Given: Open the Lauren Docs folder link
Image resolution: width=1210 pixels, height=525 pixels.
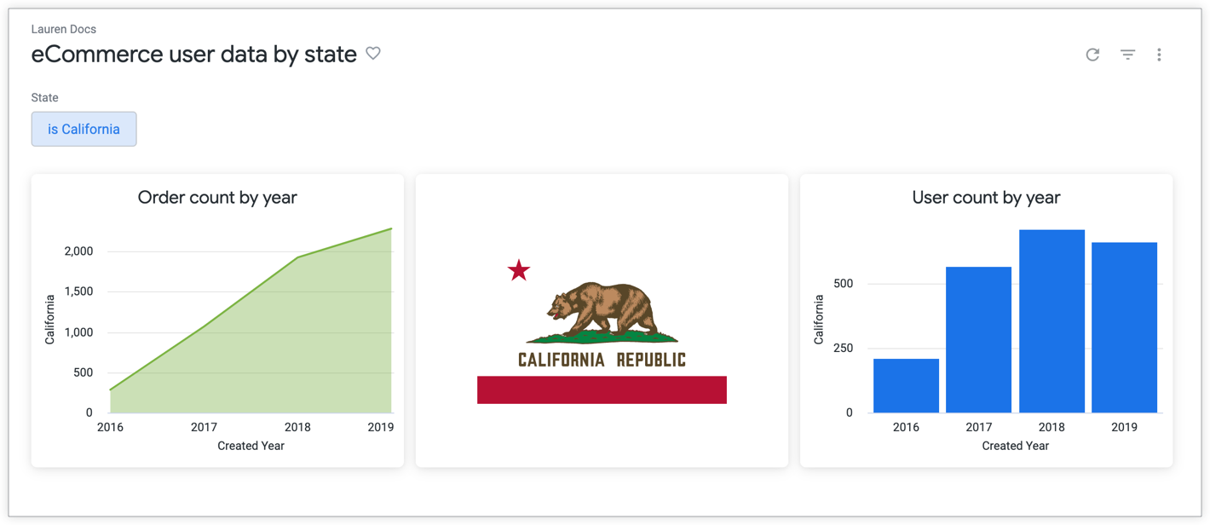Looking at the screenshot, I should (x=63, y=29).
